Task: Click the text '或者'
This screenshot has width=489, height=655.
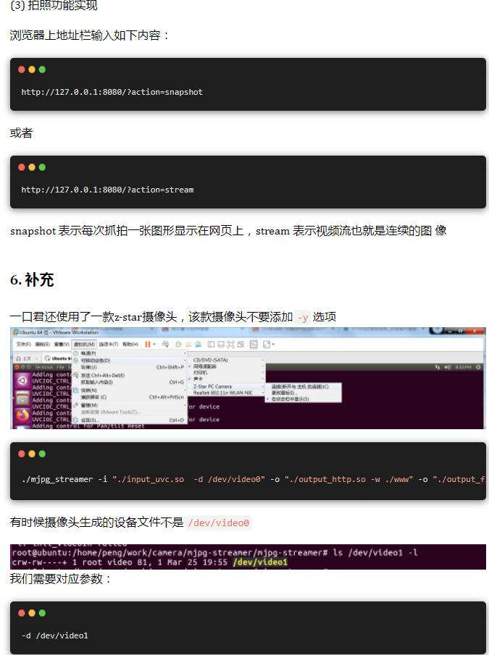Action: (21, 133)
